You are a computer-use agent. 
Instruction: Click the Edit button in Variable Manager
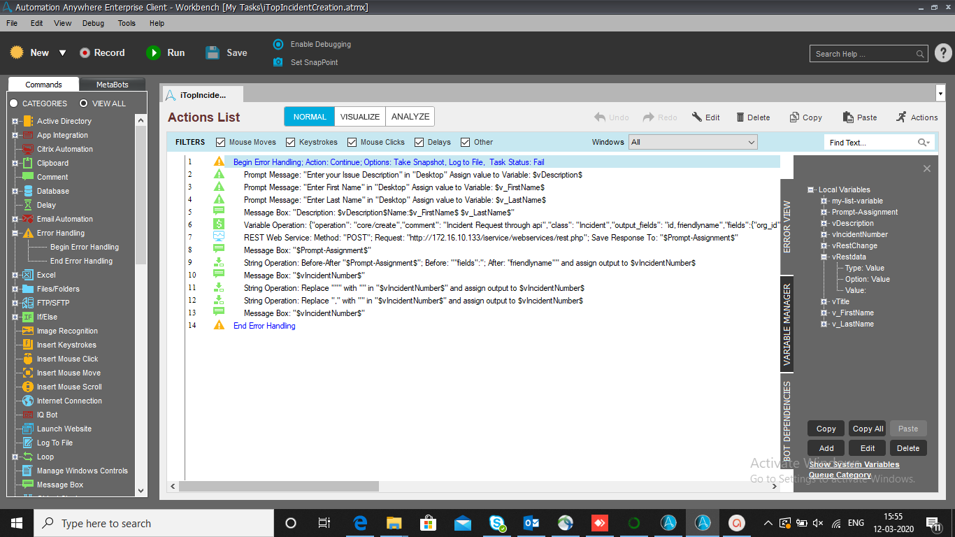click(x=868, y=448)
